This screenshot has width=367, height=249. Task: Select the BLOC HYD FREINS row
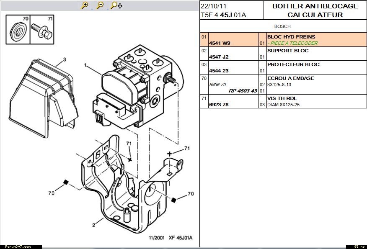(291, 37)
